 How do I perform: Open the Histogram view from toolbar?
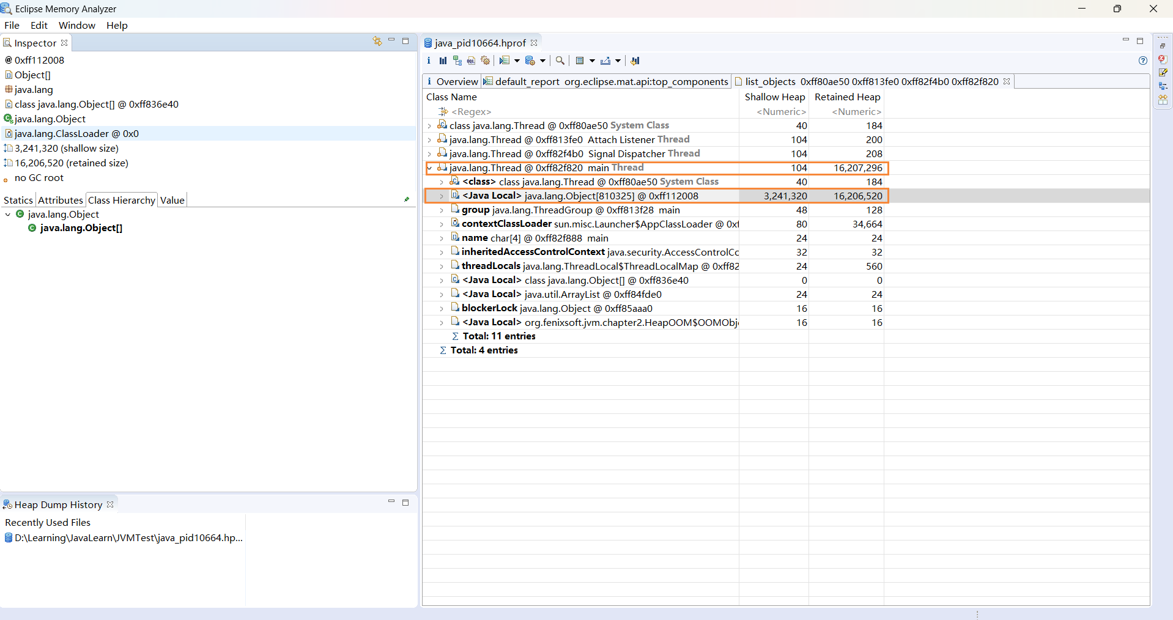[x=443, y=61]
